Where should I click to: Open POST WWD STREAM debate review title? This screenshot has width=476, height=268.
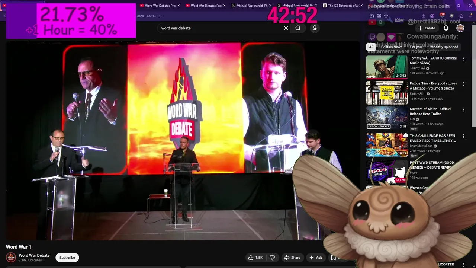(432, 165)
